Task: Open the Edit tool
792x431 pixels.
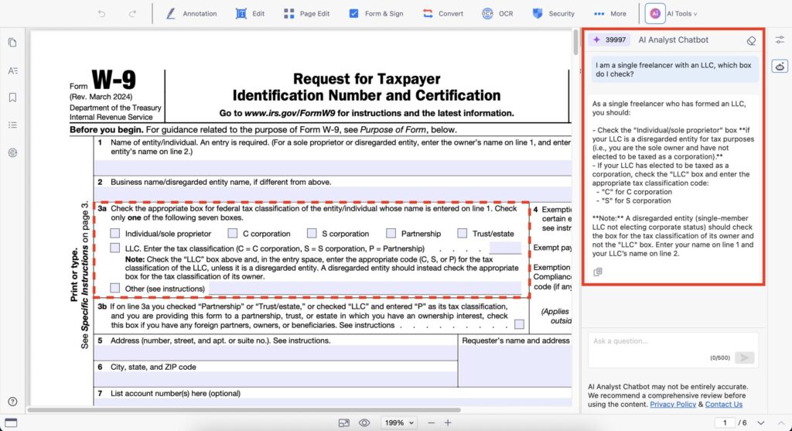Action: click(250, 14)
